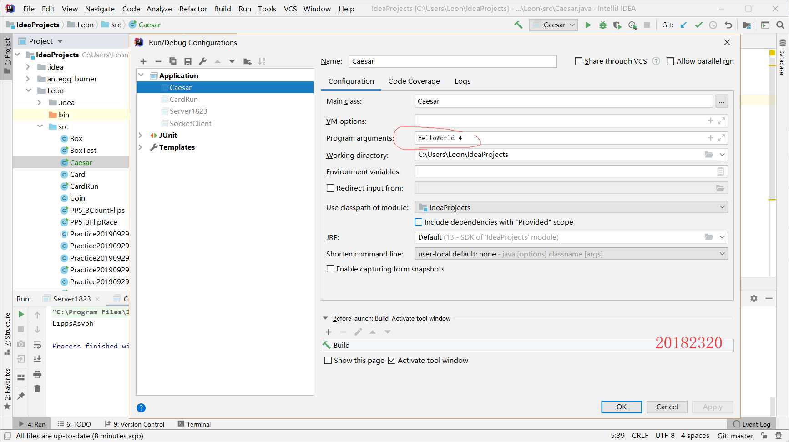Clear Run output with trash icon
The width and height of the screenshot is (789, 442).
[37, 388]
